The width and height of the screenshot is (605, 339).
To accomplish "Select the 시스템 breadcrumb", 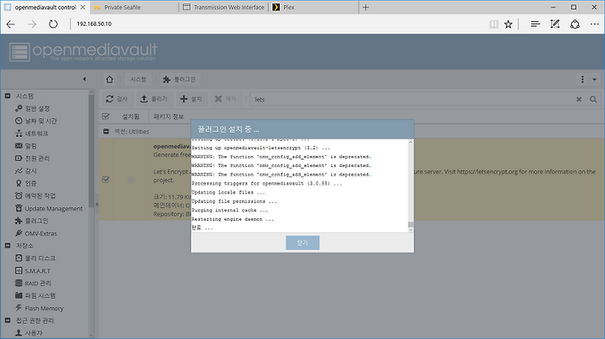I will pos(138,80).
